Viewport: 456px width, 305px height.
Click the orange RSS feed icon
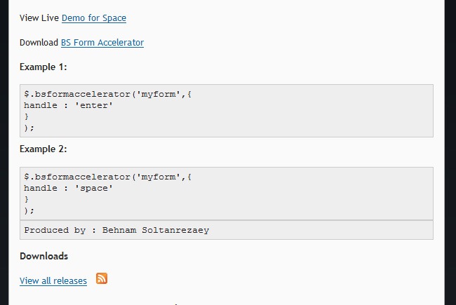tap(102, 279)
